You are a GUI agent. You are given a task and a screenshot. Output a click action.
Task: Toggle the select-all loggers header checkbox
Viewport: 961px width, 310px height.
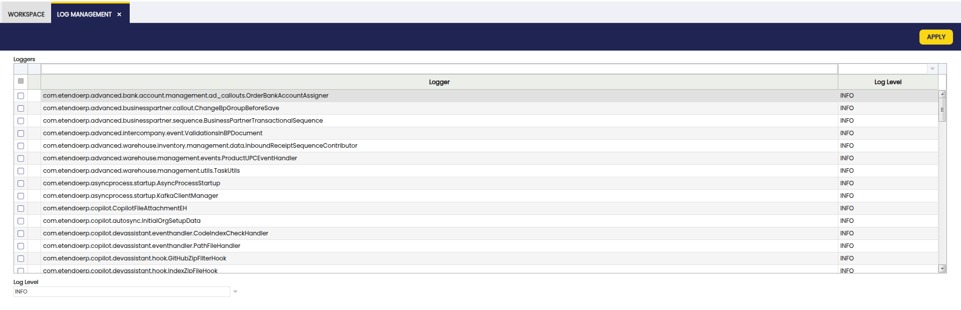pos(21,81)
